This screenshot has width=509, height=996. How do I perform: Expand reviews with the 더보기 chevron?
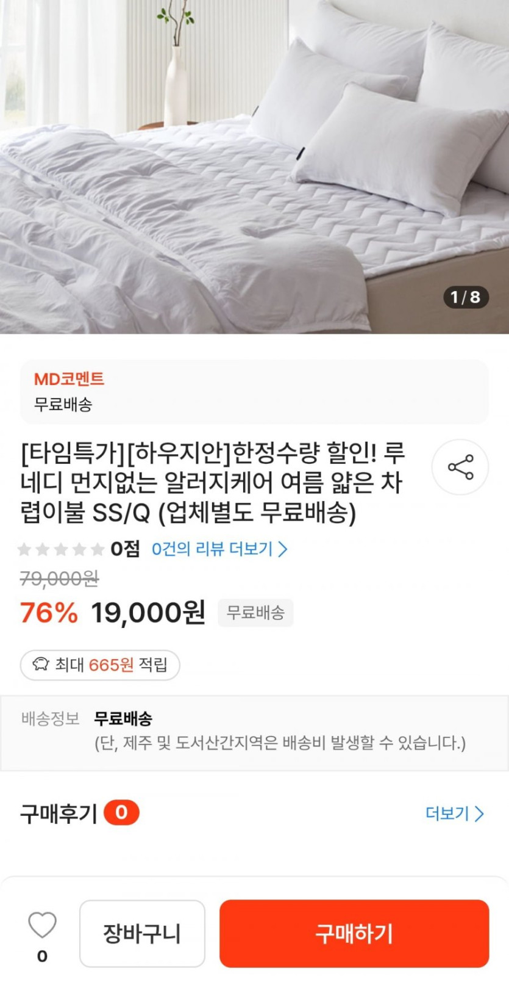pyautogui.click(x=454, y=813)
